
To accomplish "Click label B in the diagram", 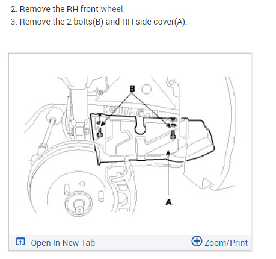I will pos(132,89).
